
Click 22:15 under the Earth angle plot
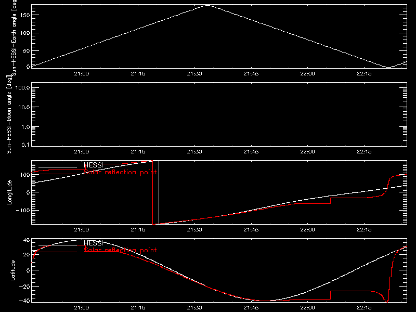coord(364,74)
